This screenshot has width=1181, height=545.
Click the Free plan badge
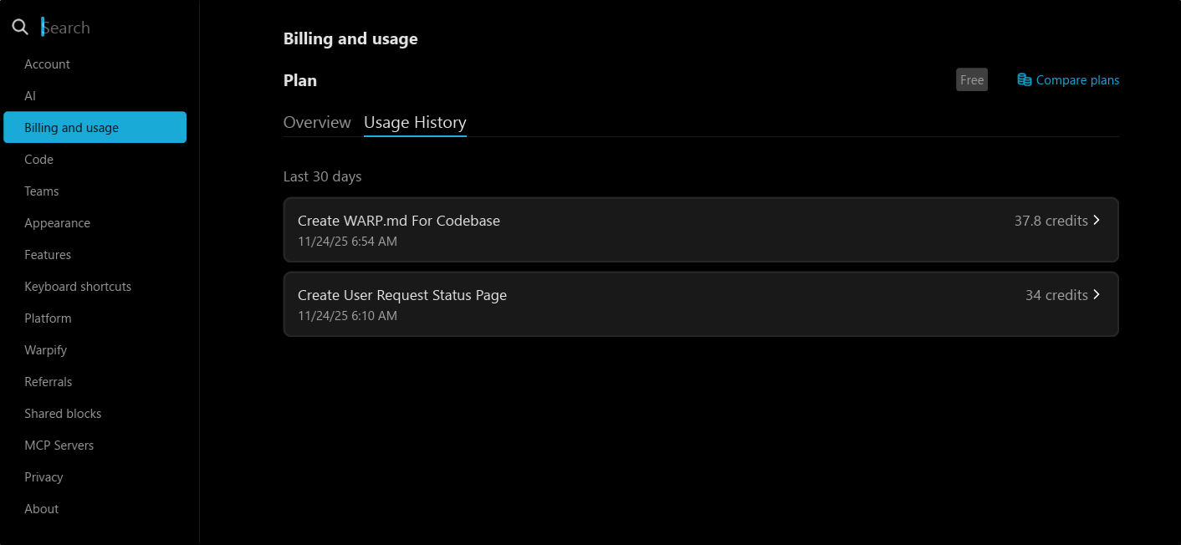(972, 80)
